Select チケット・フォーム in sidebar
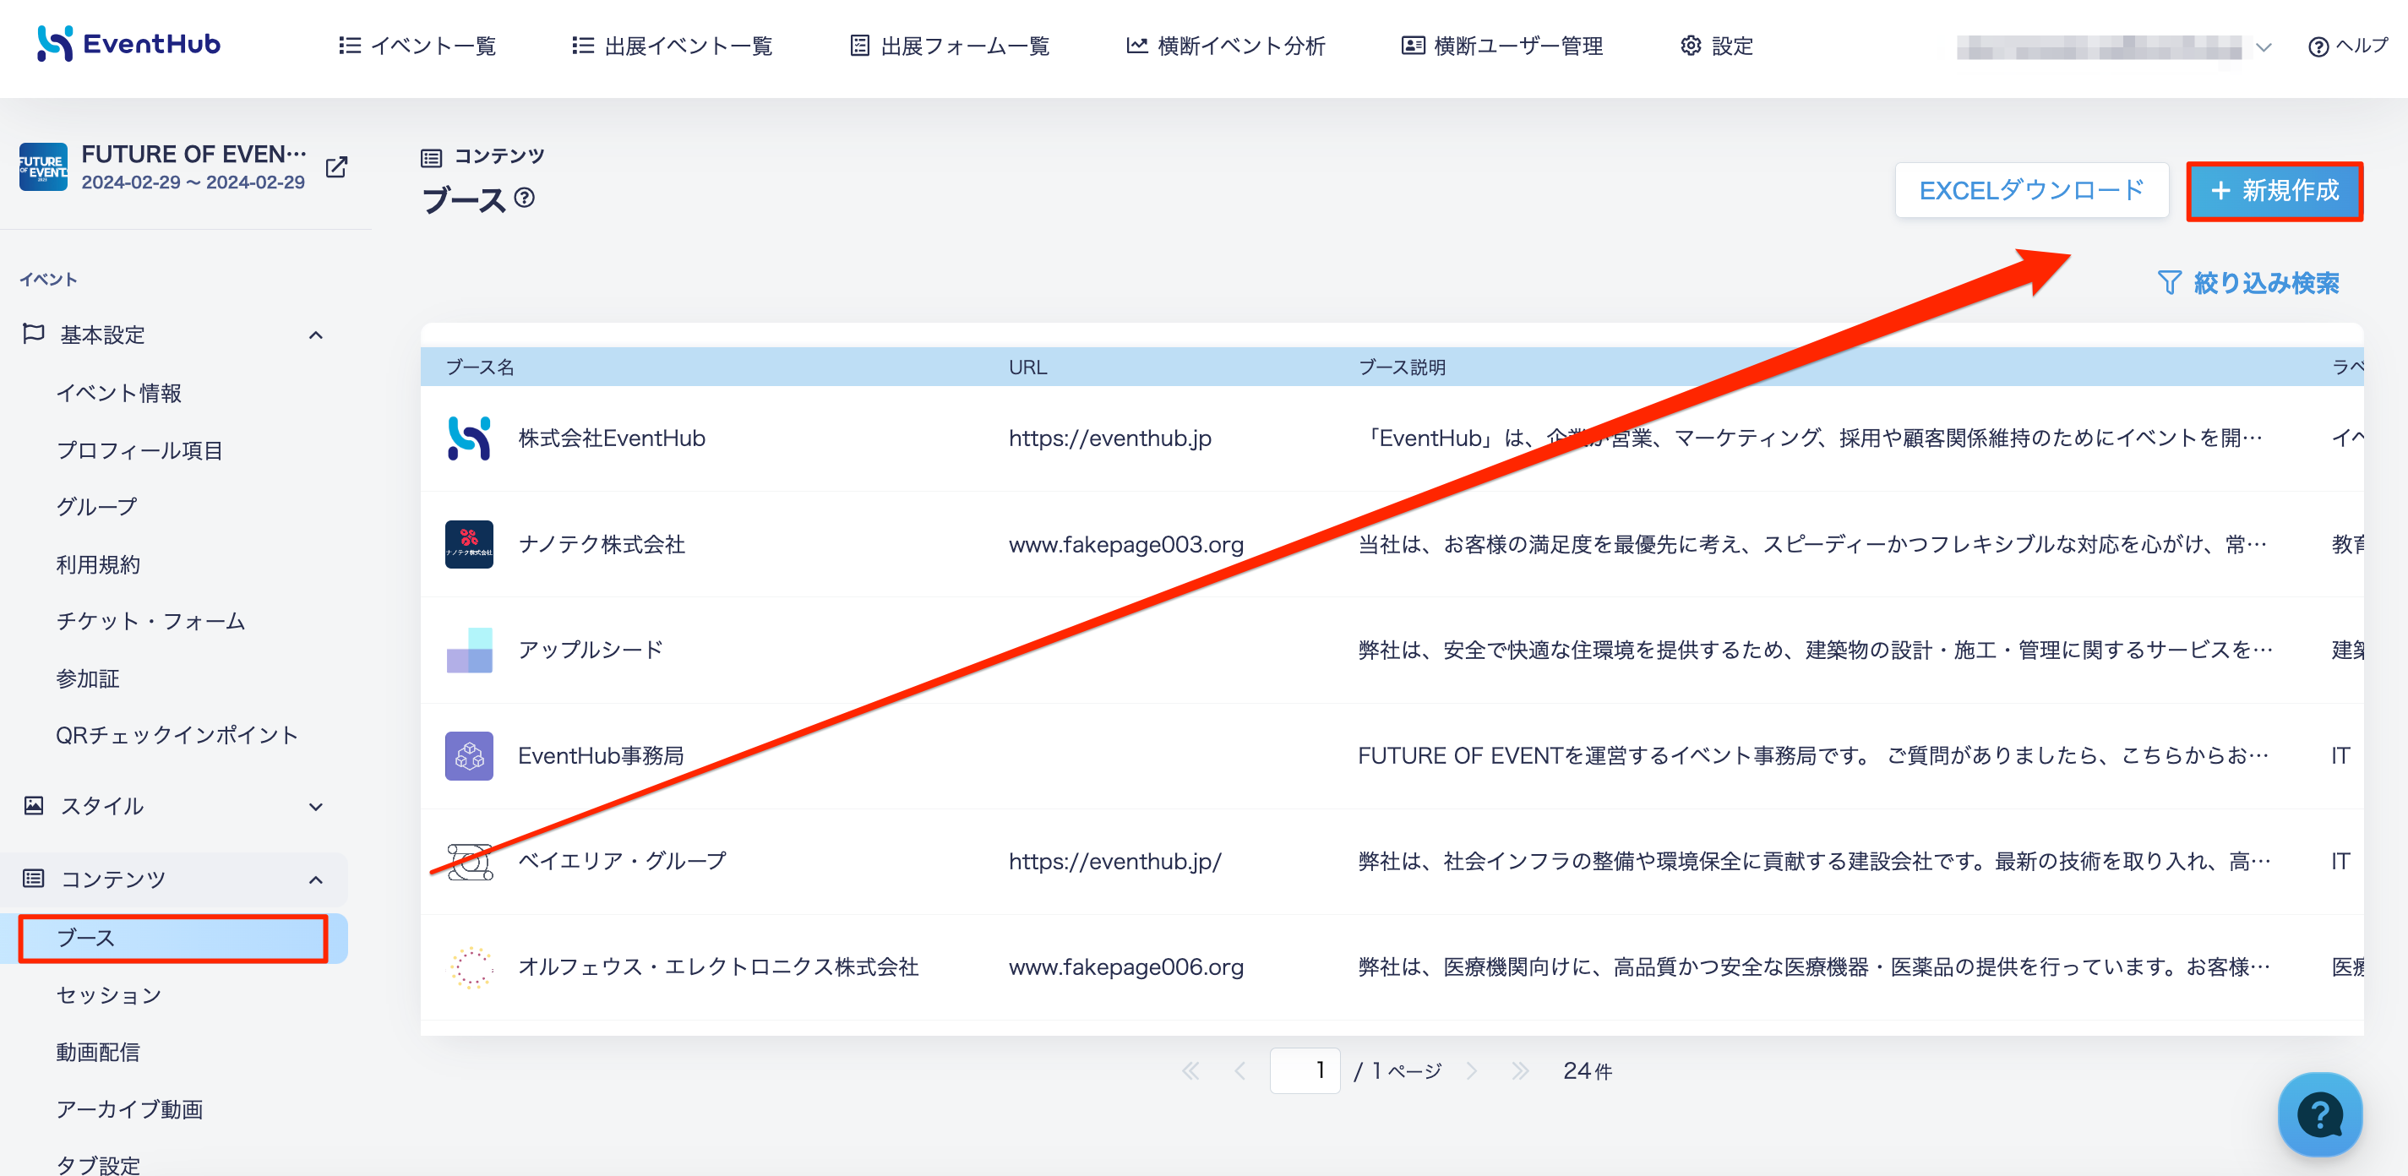This screenshot has width=2408, height=1176. tap(150, 621)
